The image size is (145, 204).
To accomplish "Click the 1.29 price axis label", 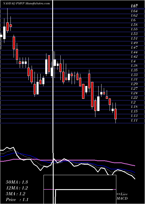I will [x=134, y=84].
